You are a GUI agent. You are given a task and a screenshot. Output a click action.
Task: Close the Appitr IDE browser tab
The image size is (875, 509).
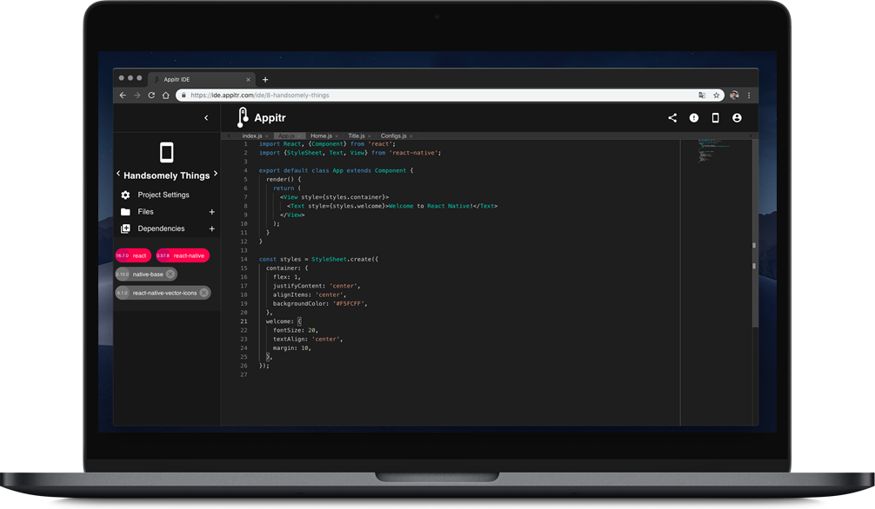point(249,80)
